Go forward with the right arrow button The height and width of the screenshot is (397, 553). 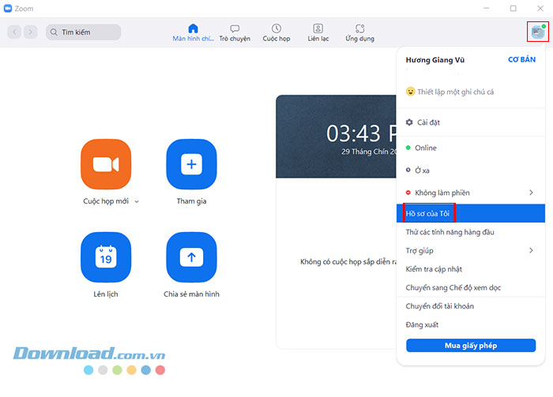[30, 32]
